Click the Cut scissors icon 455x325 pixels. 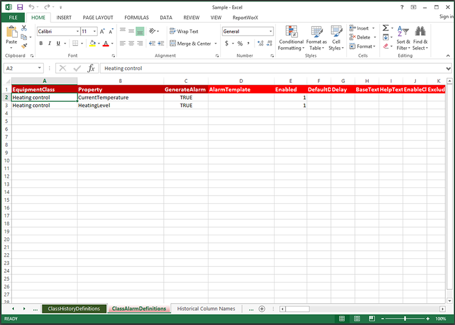click(24, 28)
